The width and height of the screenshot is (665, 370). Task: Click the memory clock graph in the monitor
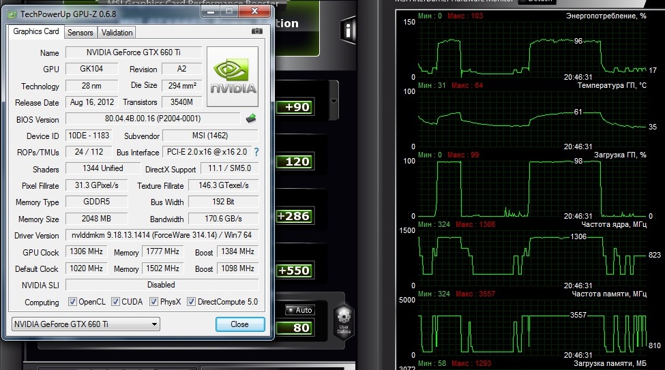pos(532,328)
